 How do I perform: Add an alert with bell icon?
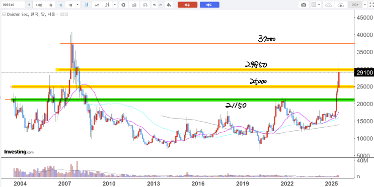point(169,5)
